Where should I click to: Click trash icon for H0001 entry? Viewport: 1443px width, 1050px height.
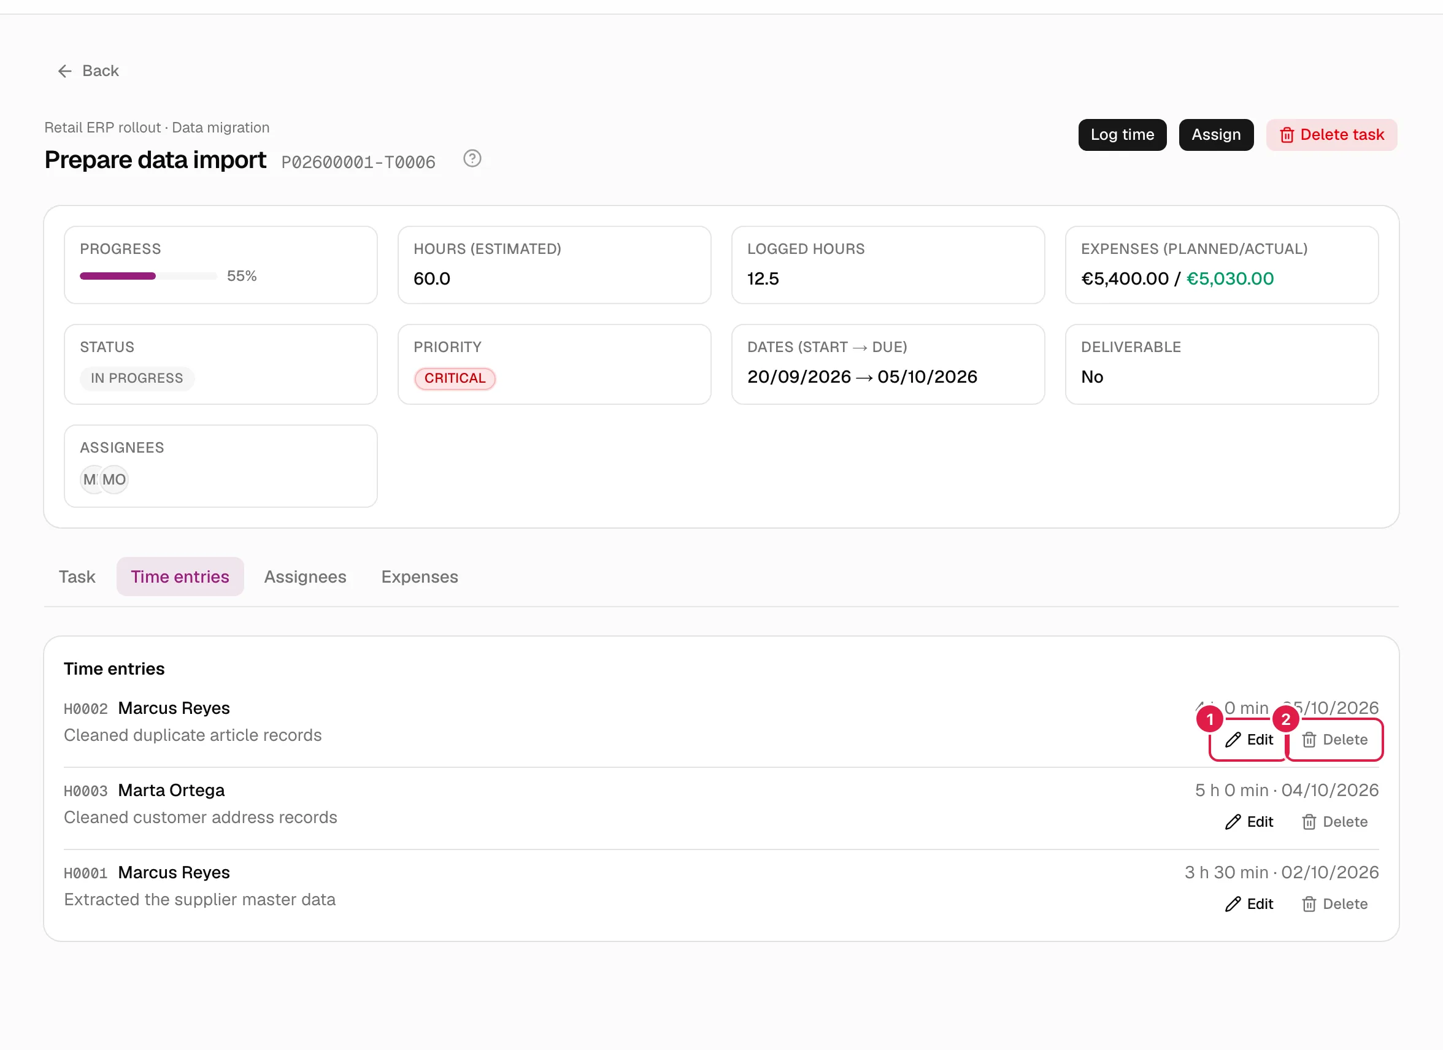click(1309, 904)
